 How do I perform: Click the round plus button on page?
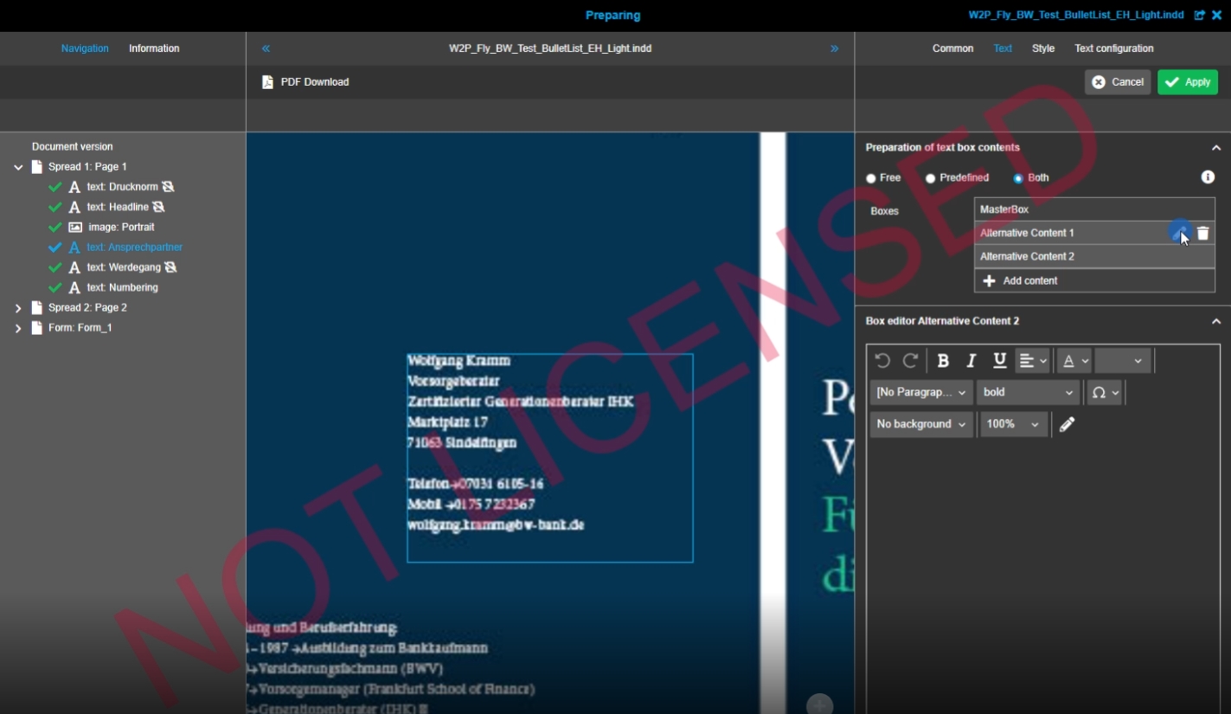[x=819, y=704]
